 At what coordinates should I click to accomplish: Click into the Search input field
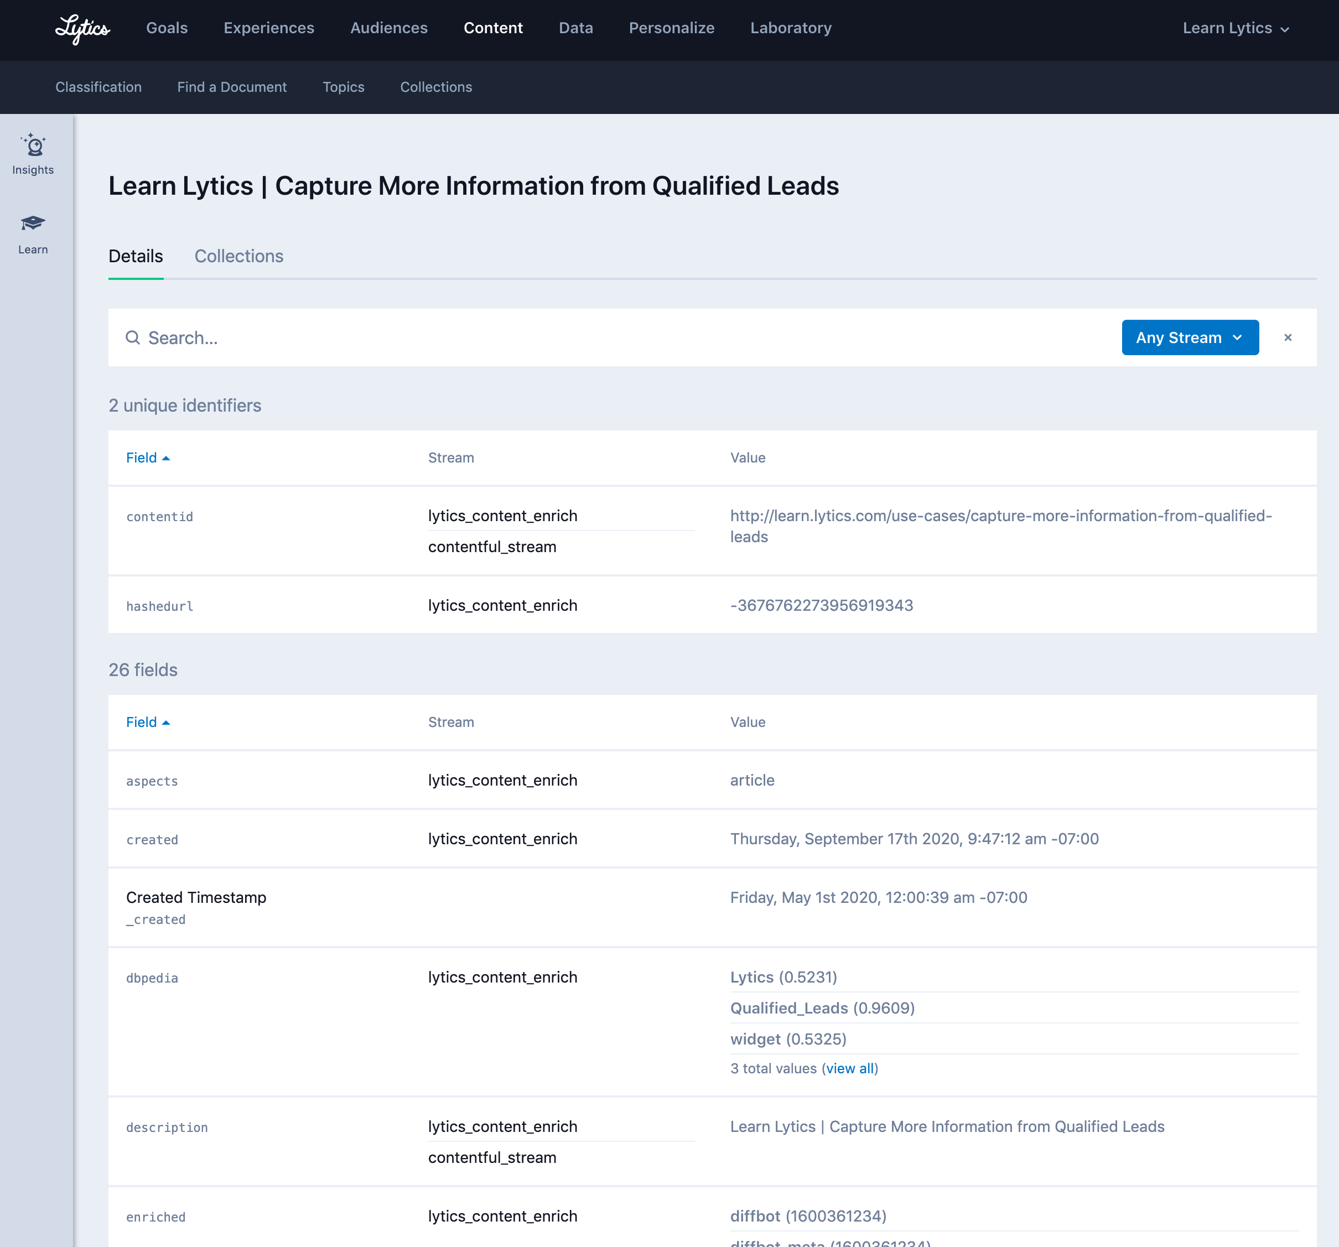tap(606, 338)
